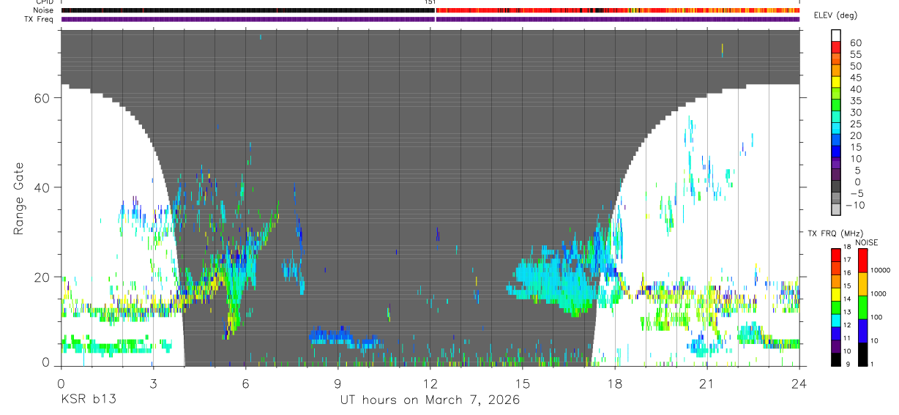Click the black 1–10 NOISE colorbar segment
Screen dimensions: 899x415
coord(862,354)
